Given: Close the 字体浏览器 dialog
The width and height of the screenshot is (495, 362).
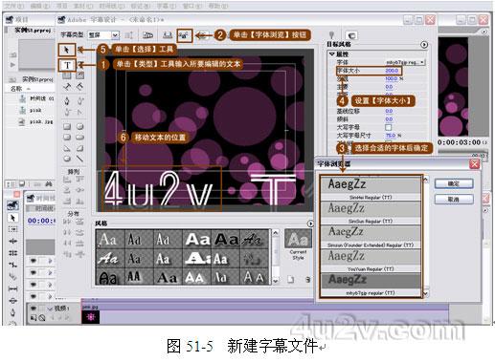Looking at the screenshot, I should click(474, 164).
